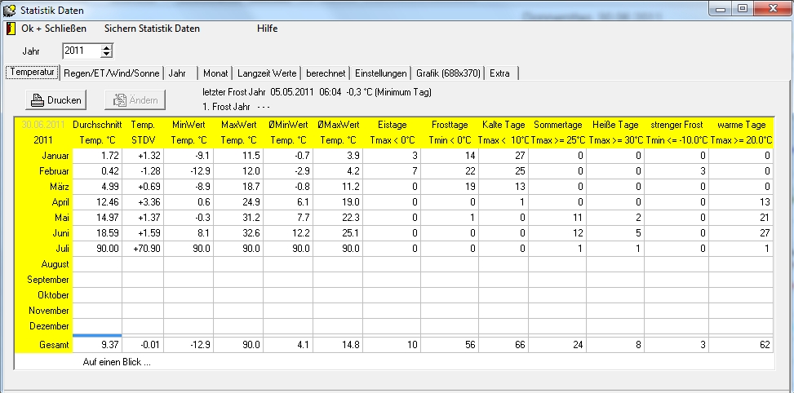Click the Juli Durchschnitt cell showing 90.00

point(96,248)
